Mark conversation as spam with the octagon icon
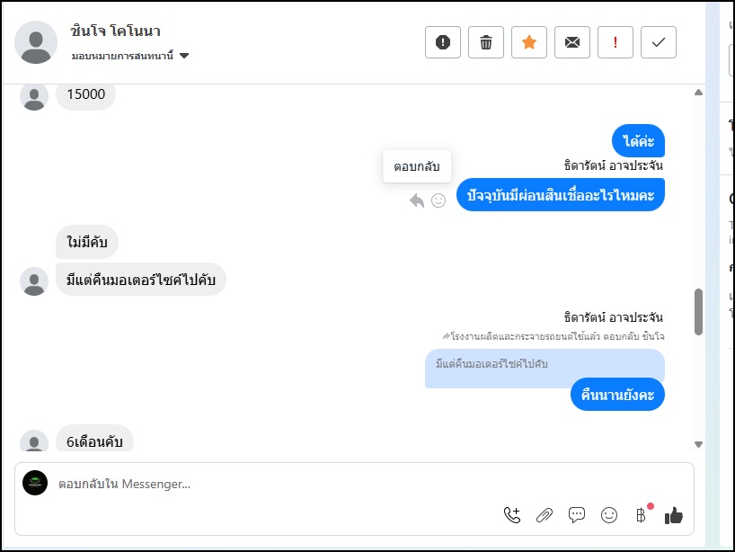 click(x=443, y=42)
